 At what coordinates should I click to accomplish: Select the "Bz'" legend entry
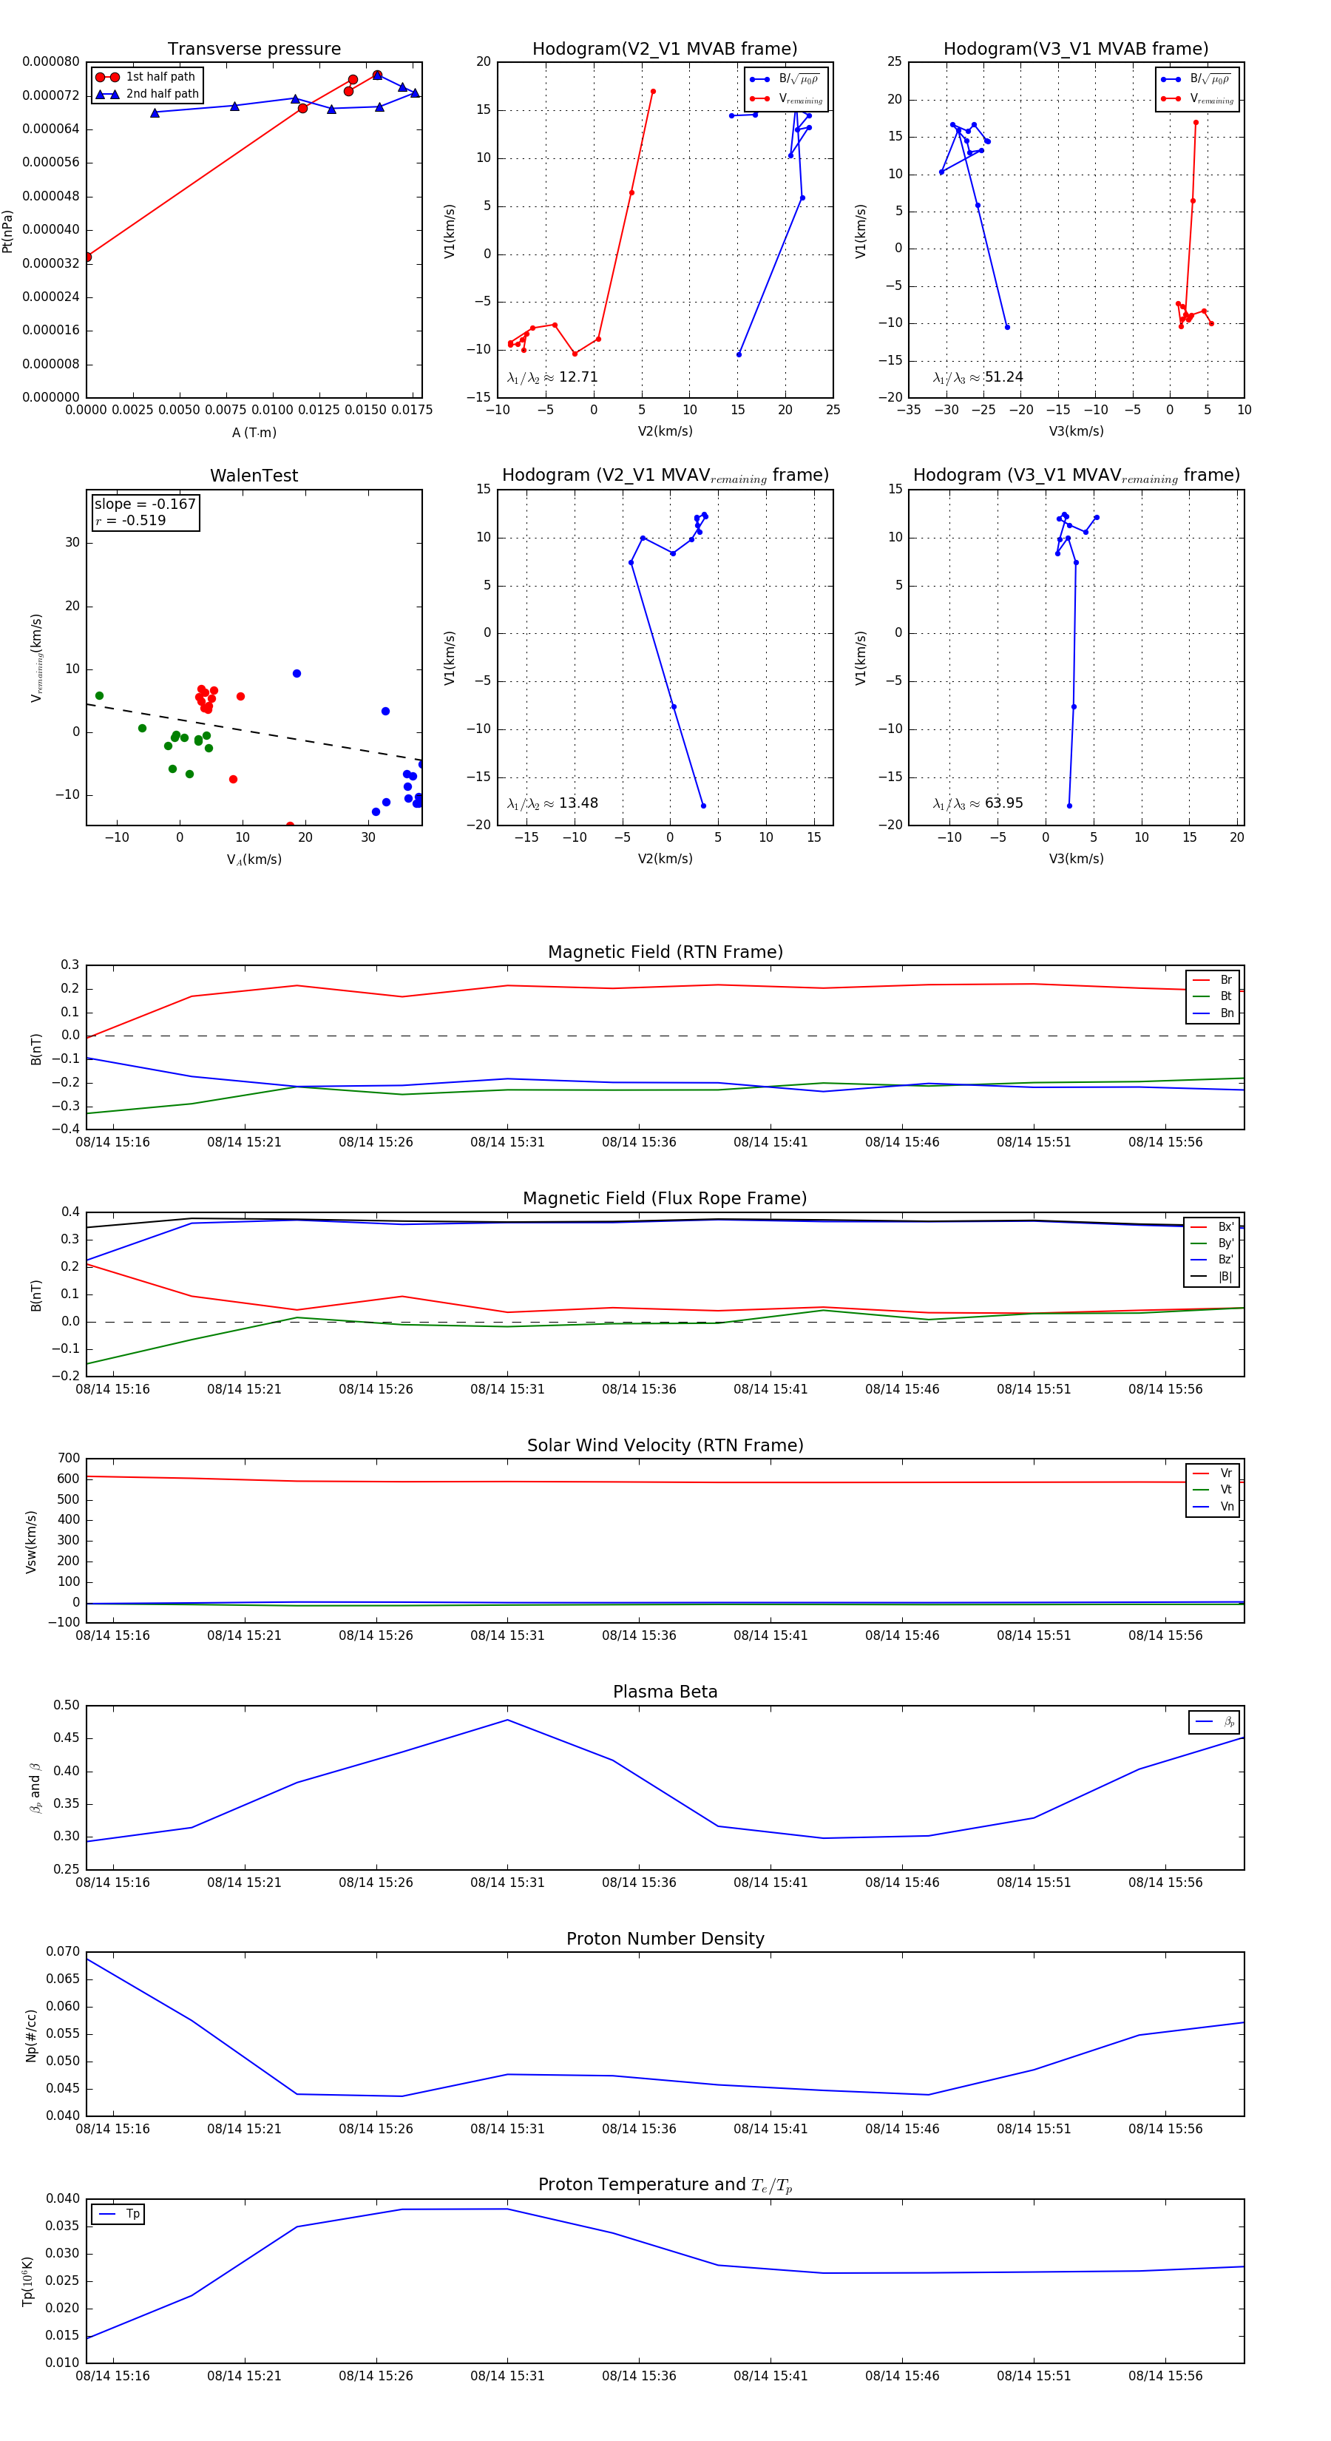1213,1260
